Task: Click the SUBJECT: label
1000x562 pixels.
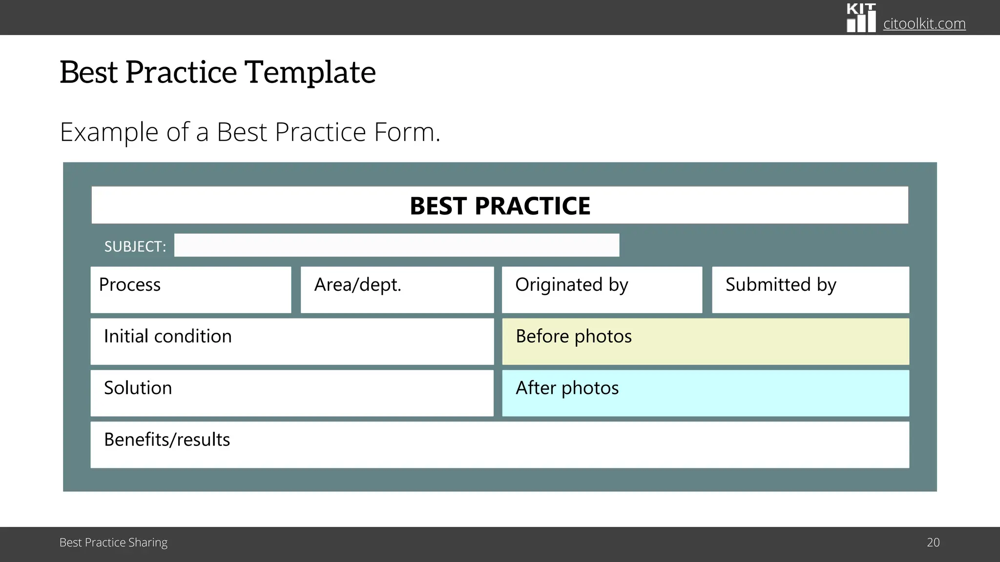Action: coord(135,246)
